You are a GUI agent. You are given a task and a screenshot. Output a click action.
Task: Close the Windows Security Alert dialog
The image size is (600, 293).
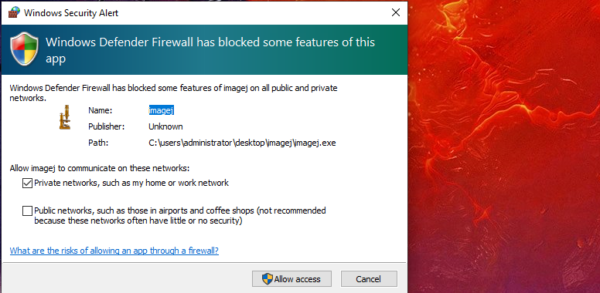[396, 12]
